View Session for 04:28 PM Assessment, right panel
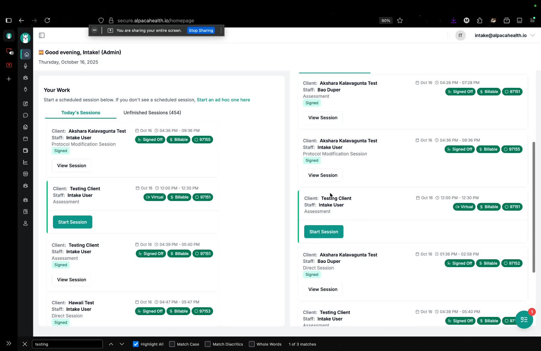The height and width of the screenshot is (351, 541). tap(323, 118)
